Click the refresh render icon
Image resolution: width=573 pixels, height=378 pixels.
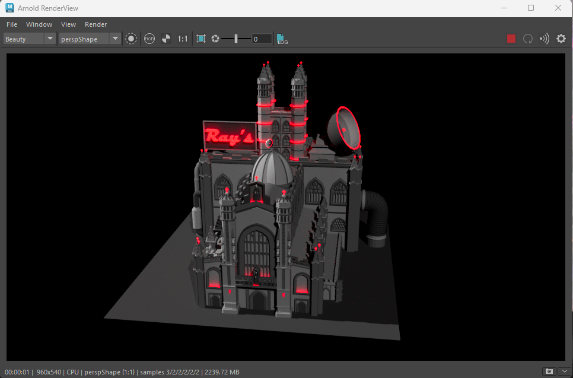point(528,39)
